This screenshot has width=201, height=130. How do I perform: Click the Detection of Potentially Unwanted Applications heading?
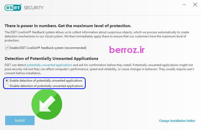point(51,59)
